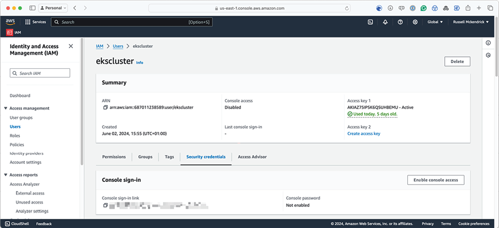The height and width of the screenshot is (228, 499).
Task: Open Identity providers in the sidebar
Action: pyautogui.click(x=27, y=154)
